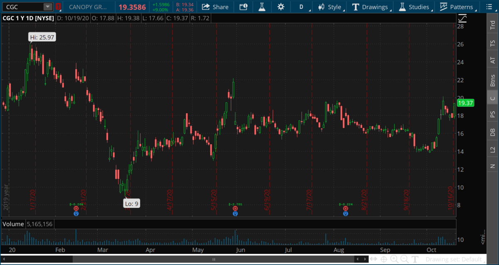The image size is (499, 265).
Task: Open the Studies menu
Action: tap(414, 7)
